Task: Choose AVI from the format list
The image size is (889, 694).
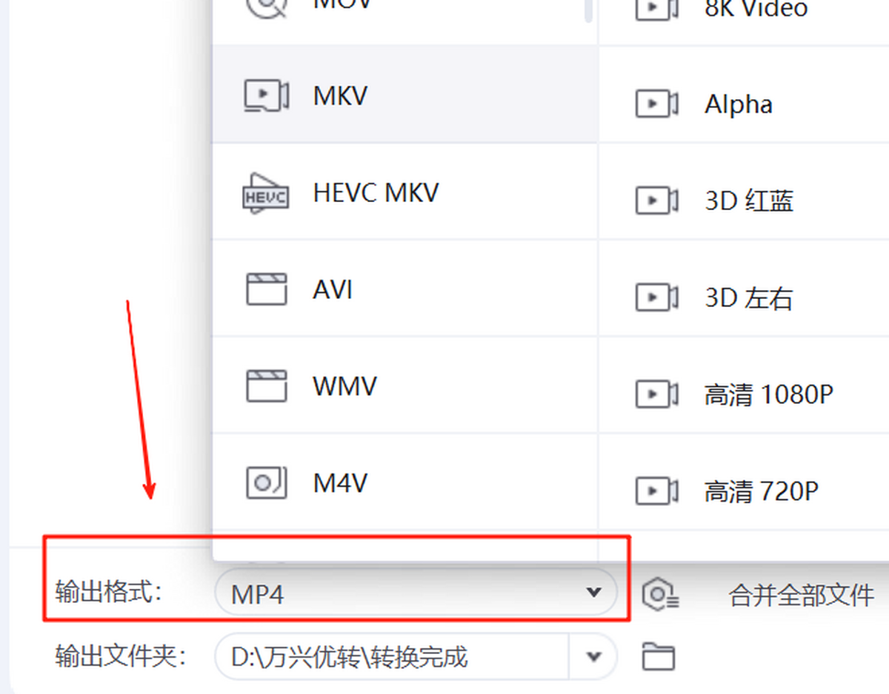Action: 405,289
